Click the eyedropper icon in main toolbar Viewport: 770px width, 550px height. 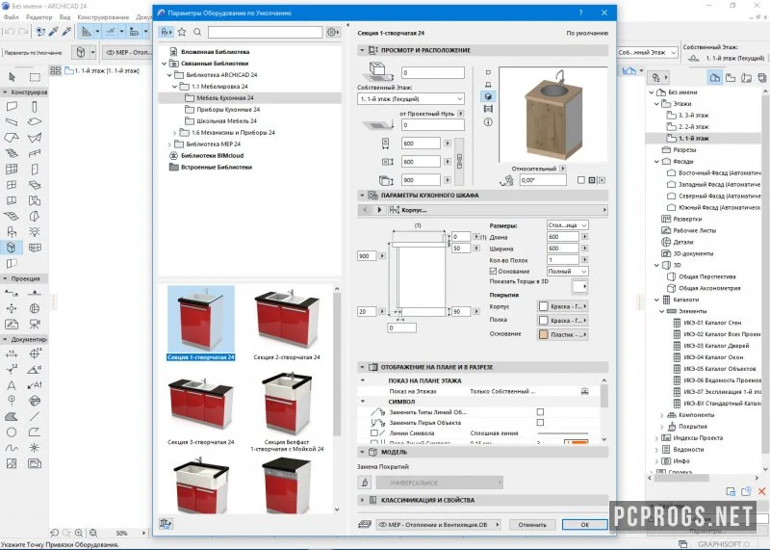(54, 32)
